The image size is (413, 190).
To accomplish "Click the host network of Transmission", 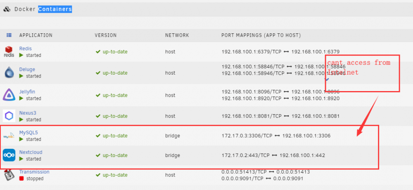I will pyautogui.click(x=170, y=175).
